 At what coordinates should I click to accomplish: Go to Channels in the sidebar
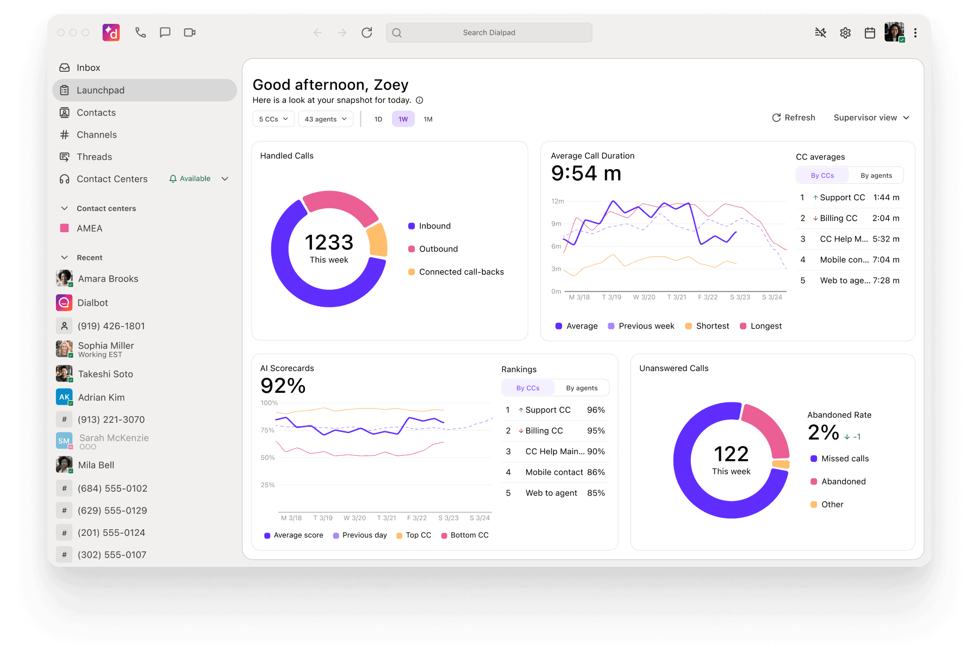(144, 135)
